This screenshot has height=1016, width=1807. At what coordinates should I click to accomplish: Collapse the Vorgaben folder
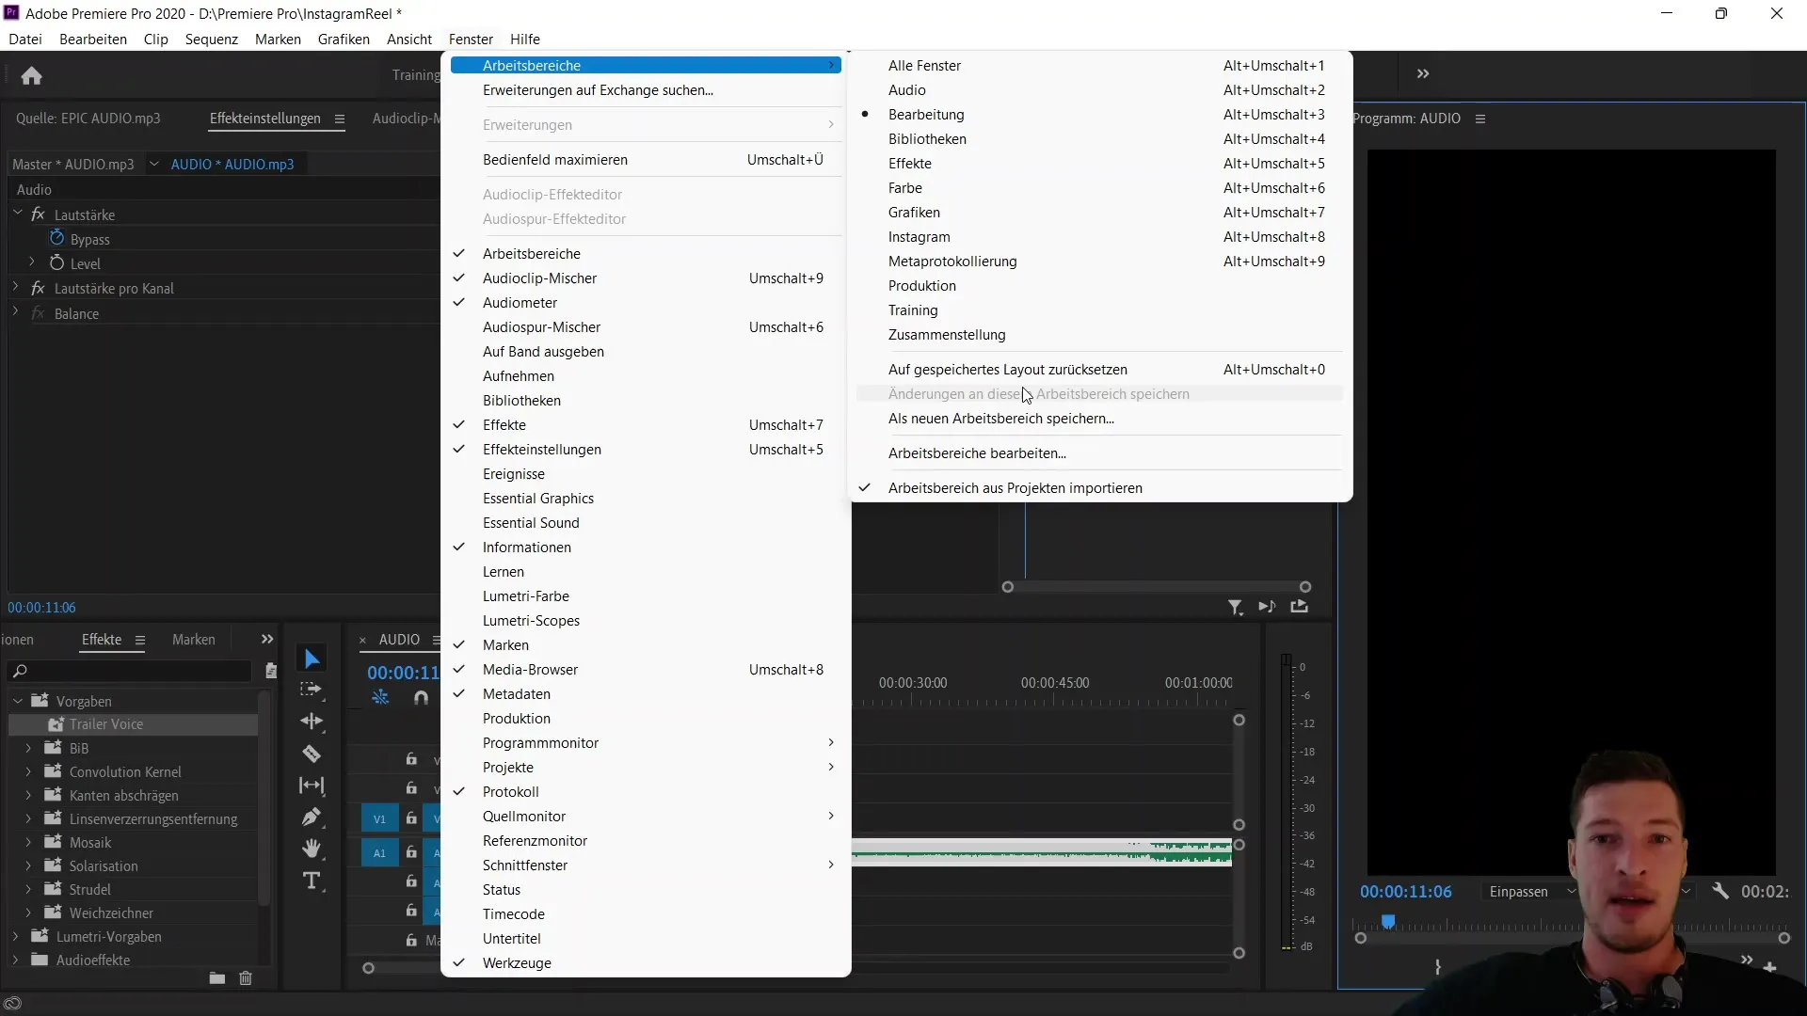[x=17, y=701]
